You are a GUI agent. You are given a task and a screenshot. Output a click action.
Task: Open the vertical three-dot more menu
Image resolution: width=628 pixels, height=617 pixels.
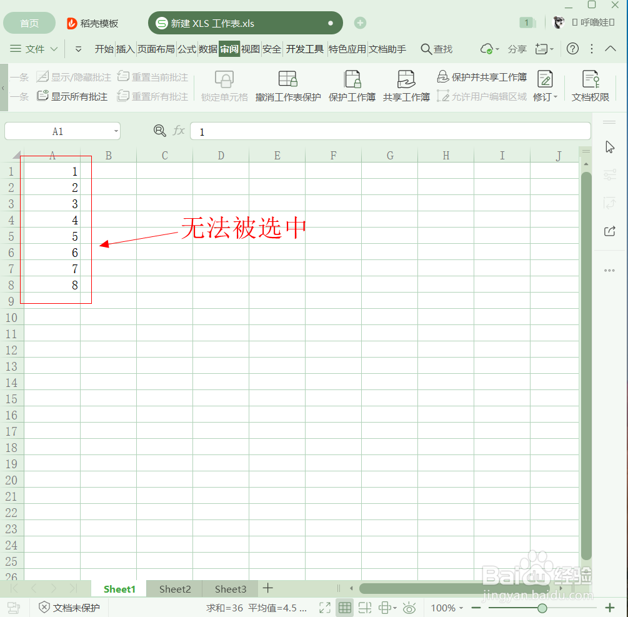coord(592,49)
